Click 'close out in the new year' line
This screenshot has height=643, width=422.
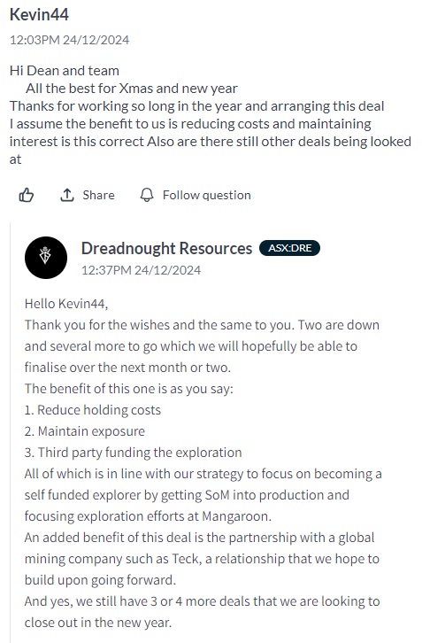tap(98, 623)
